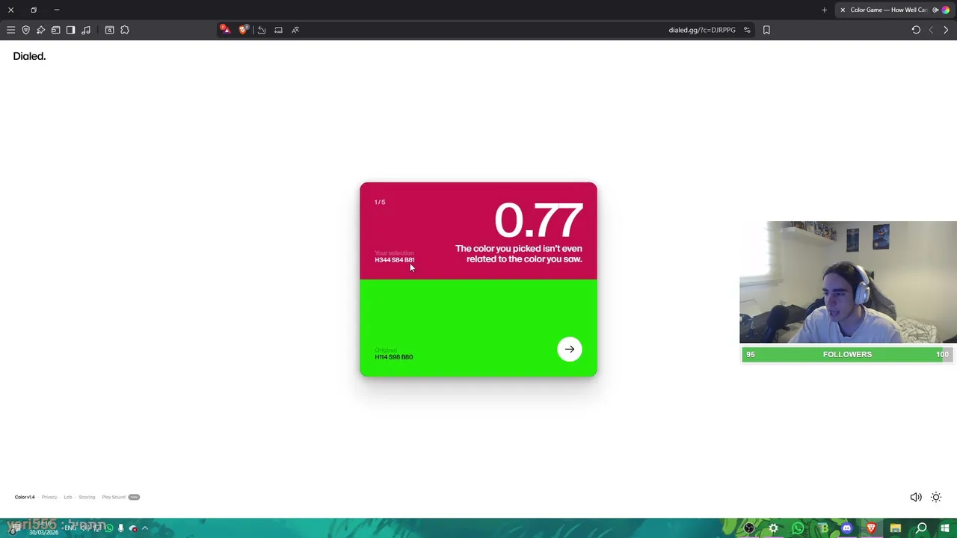Open the wallet icon in browser toolbar
The width and height of the screenshot is (957, 538).
click(x=55, y=30)
